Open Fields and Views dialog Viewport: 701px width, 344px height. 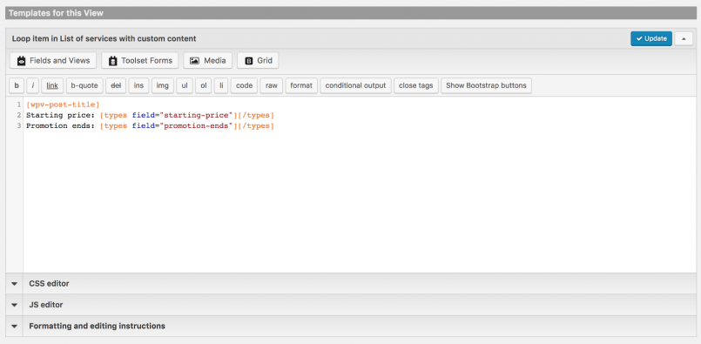tap(53, 60)
